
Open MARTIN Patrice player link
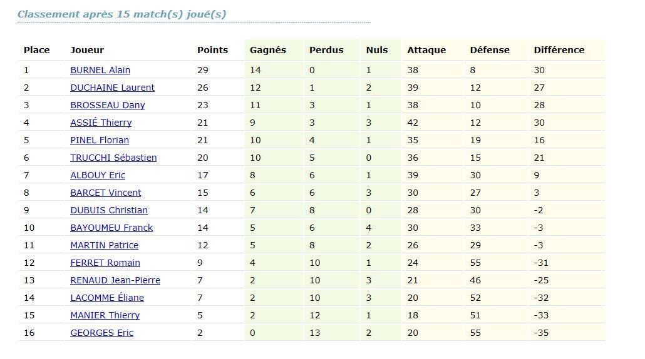pyautogui.click(x=104, y=245)
